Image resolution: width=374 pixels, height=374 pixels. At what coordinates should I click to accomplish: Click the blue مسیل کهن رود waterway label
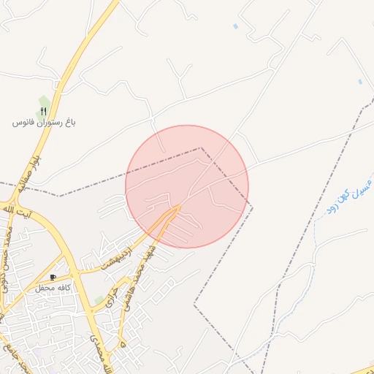pyautogui.click(x=349, y=196)
